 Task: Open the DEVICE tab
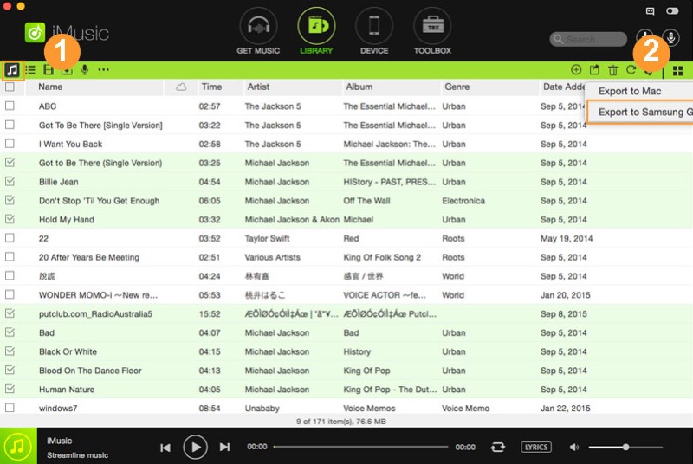(374, 32)
